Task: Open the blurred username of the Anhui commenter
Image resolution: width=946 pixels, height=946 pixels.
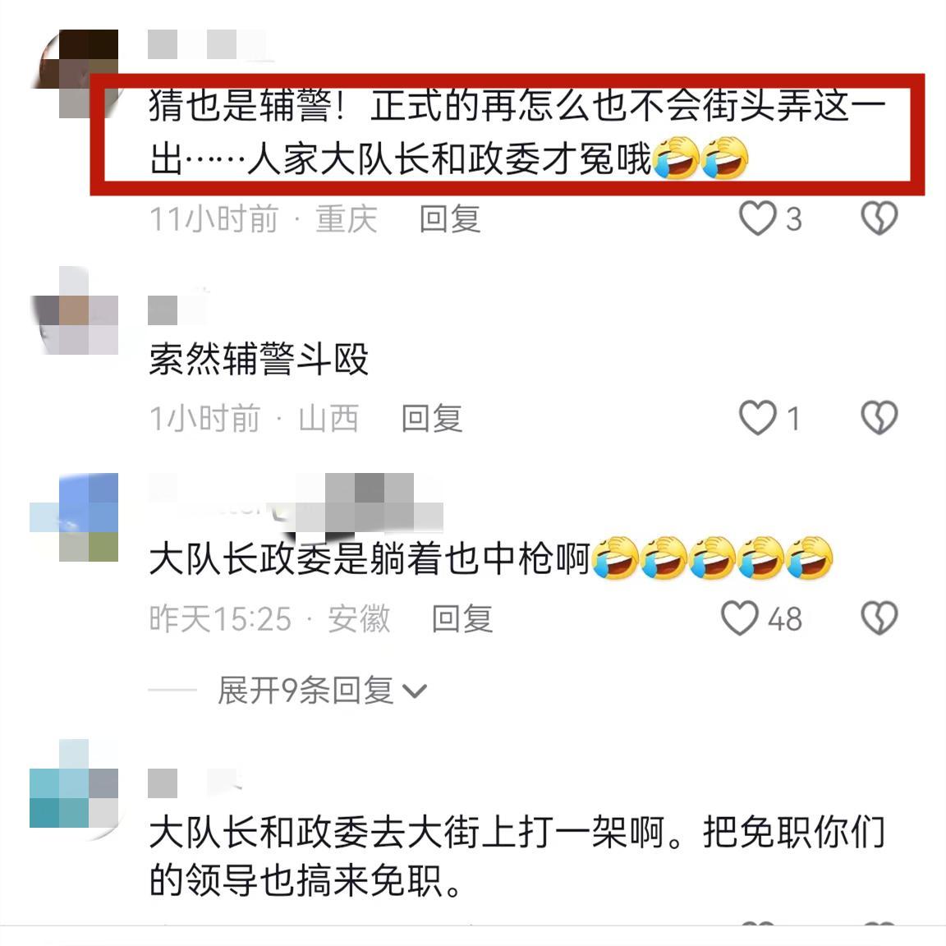Action: pos(296,503)
